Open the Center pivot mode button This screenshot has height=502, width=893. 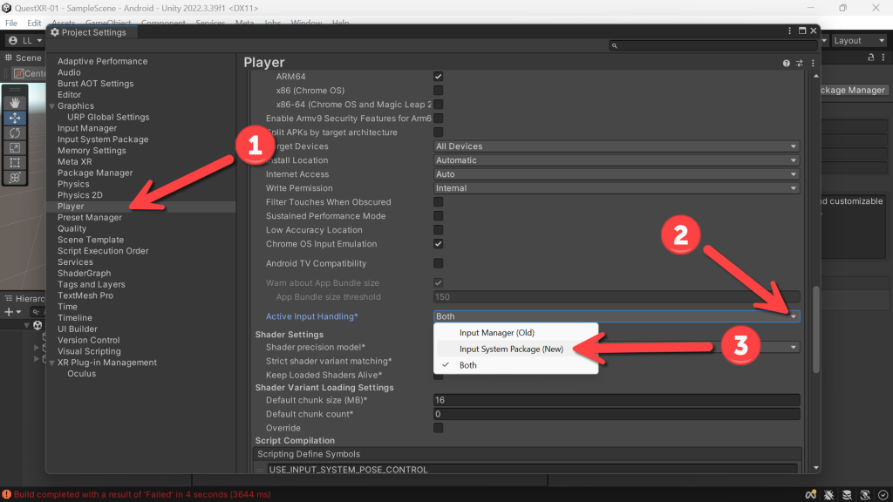click(30, 73)
